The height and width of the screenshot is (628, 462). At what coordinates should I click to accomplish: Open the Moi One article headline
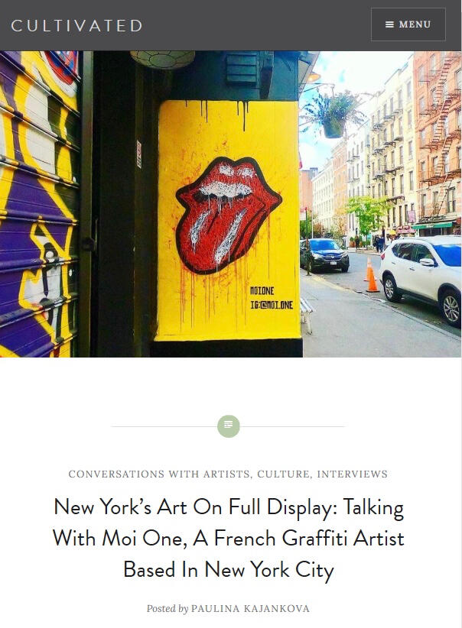(229, 539)
